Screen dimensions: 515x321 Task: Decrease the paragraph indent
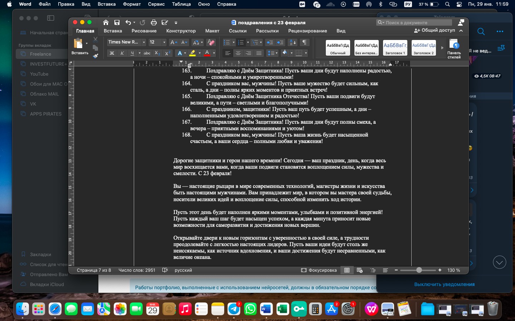click(270, 42)
